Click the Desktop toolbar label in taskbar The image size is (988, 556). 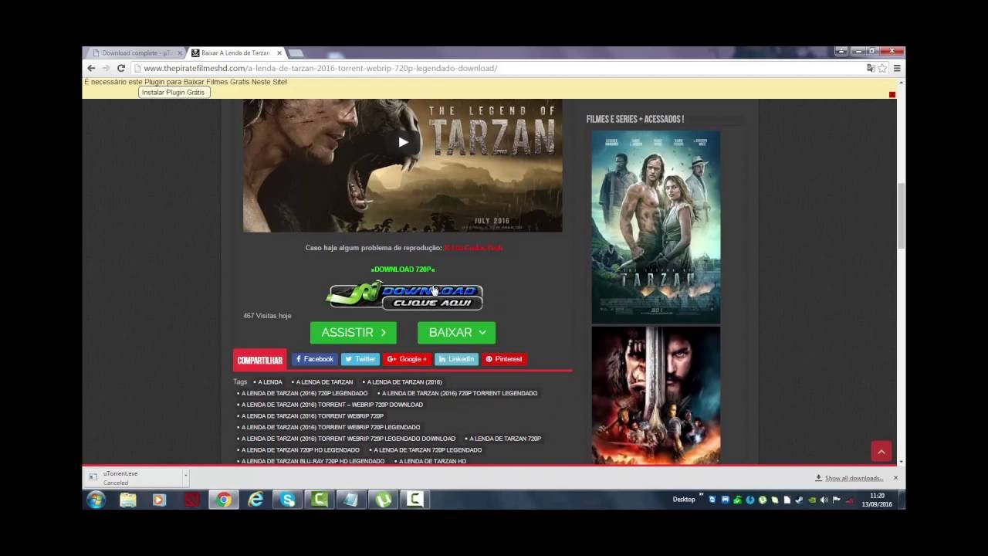pos(684,500)
